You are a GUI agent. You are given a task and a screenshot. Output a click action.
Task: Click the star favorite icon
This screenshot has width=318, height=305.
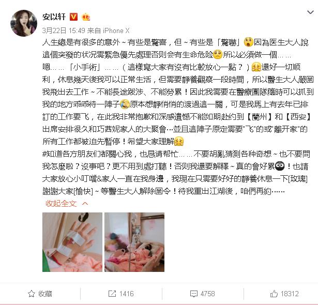pos(32,294)
